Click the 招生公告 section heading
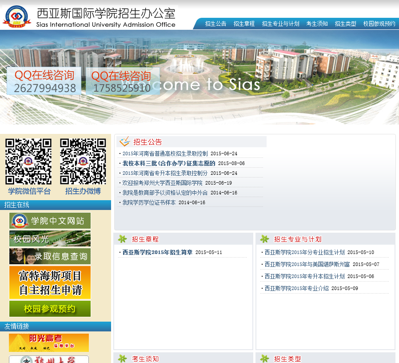 point(148,142)
